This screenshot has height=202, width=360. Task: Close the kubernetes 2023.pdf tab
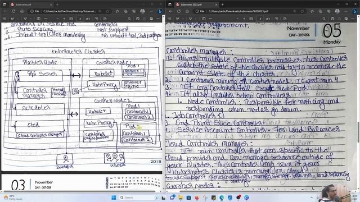pos(216,4)
